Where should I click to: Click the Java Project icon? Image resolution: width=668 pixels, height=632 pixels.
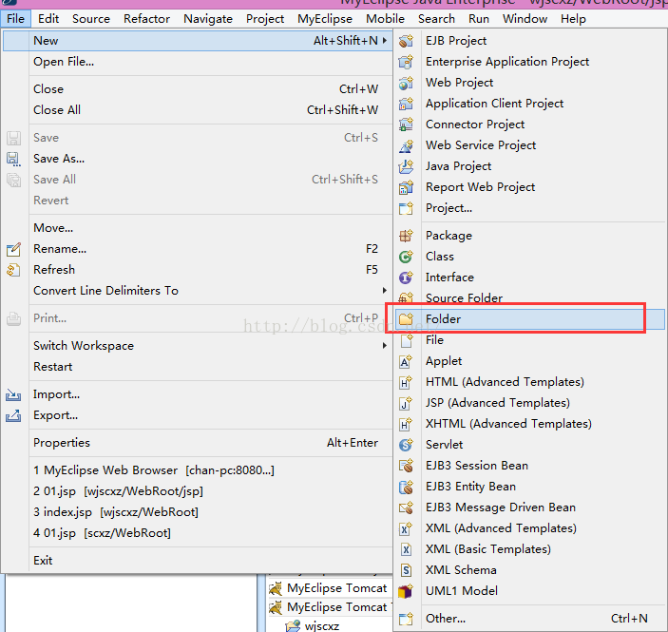click(x=406, y=166)
